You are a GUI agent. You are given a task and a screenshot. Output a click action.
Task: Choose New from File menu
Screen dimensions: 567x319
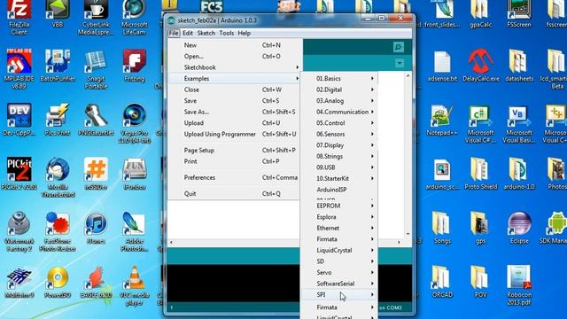[x=235, y=45]
